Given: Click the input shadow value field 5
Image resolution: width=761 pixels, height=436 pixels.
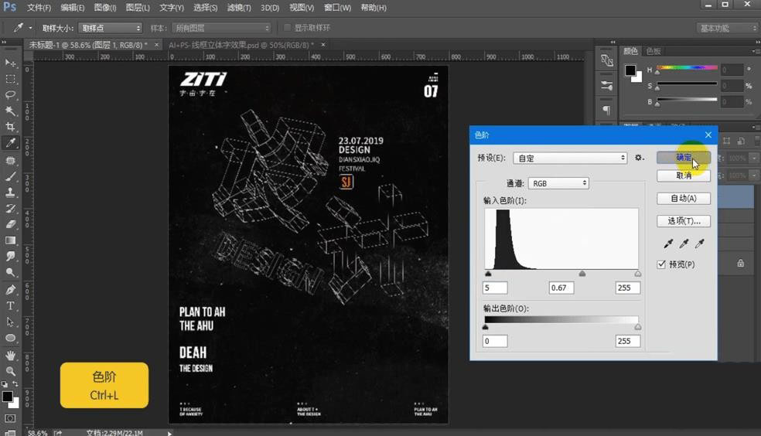Looking at the screenshot, I should coord(495,288).
